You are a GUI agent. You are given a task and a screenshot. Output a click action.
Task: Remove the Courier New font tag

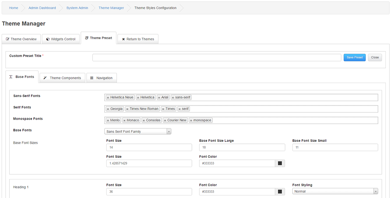click(165, 120)
